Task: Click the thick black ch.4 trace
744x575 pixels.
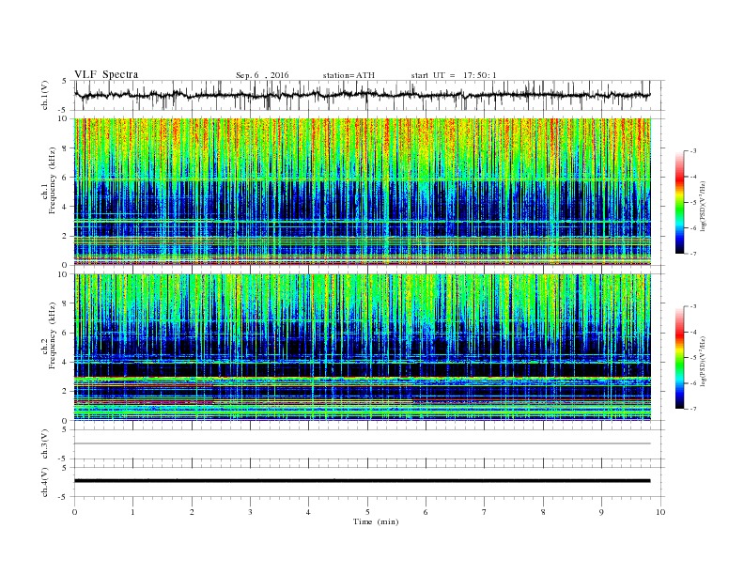Action: (x=362, y=481)
